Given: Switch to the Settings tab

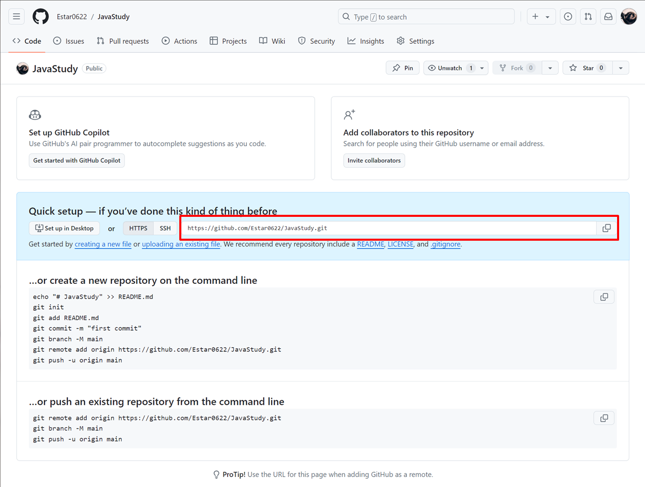Looking at the screenshot, I should [x=415, y=41].
